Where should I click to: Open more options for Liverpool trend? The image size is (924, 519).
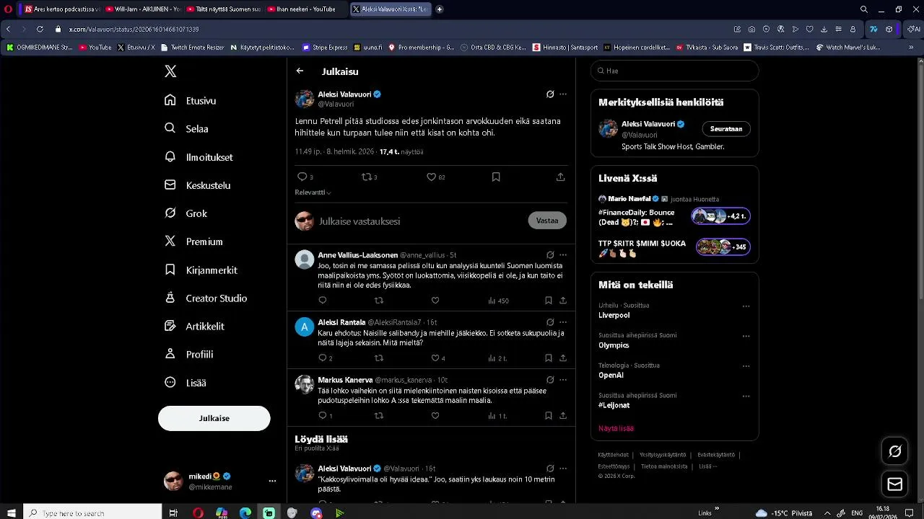[746, 306]
